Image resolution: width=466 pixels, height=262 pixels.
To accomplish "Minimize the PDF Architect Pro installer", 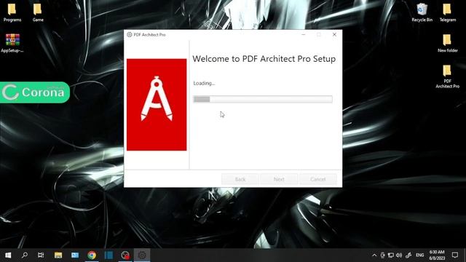I will coord(304,34).
